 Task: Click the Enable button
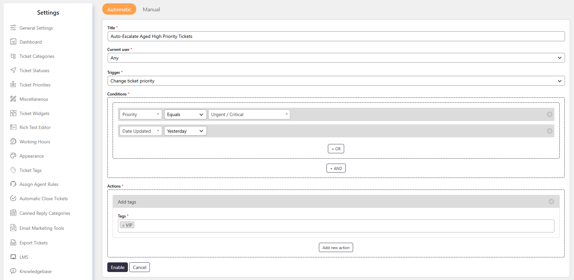pyautogui.click(x=118, y=267)
